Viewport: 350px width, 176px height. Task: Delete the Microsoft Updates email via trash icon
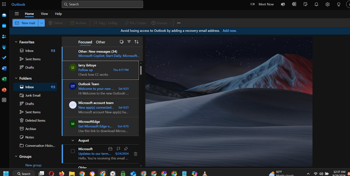(135, 154)
